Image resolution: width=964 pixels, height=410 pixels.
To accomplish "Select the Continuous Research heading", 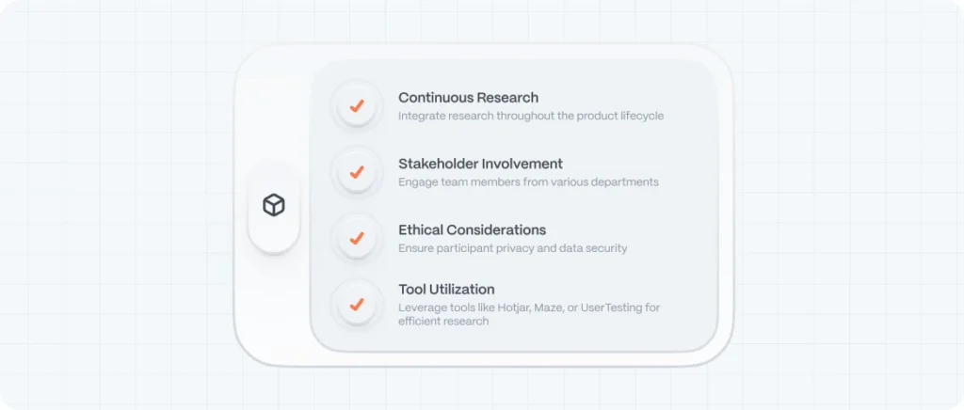I will pos(468,97).
